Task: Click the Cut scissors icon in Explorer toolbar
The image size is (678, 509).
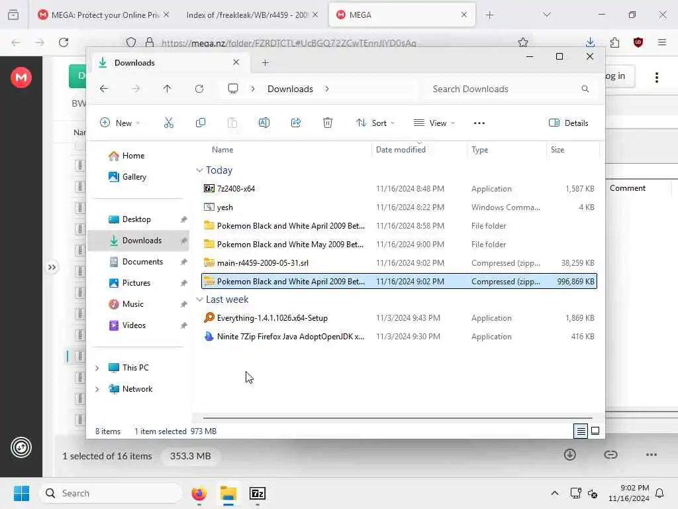Action: tap(169, 123)
